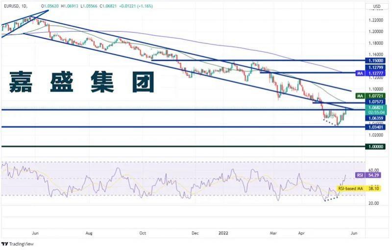
Task: Click the 1.20000 price axis tick
Action: tap(376, 31)
